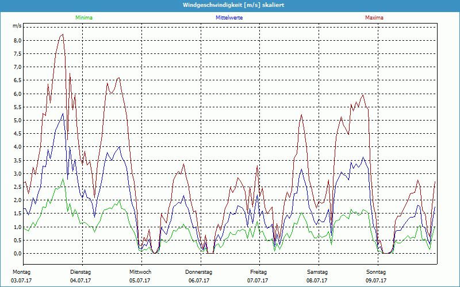Click the 7,0 y-axis value
Image resolution: width=460 pixels, height=287 pixels.
(18, 67)
